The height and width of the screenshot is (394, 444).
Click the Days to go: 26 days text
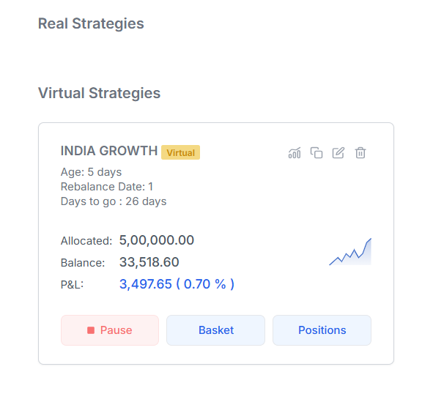point(114,201)
